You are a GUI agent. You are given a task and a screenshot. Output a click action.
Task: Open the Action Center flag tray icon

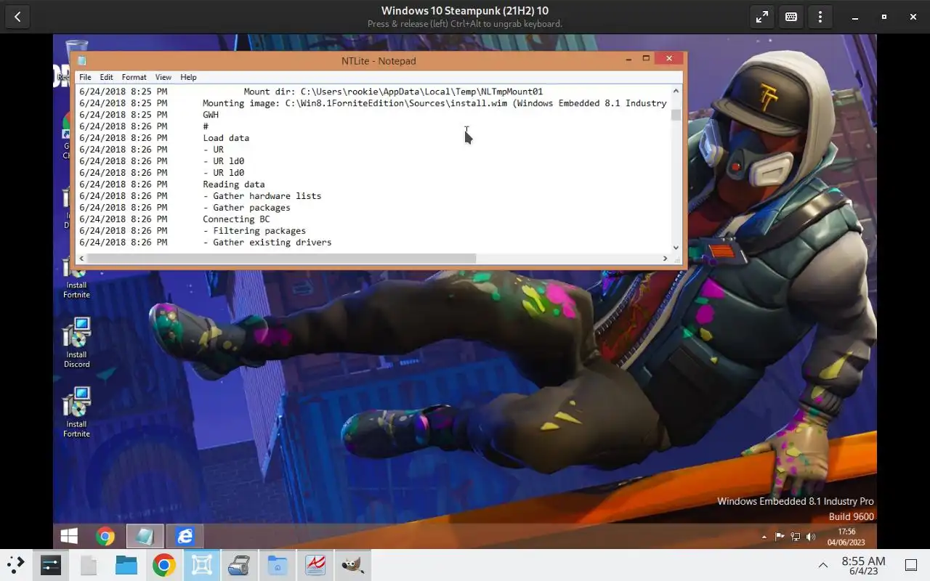(x=780, y=537)
